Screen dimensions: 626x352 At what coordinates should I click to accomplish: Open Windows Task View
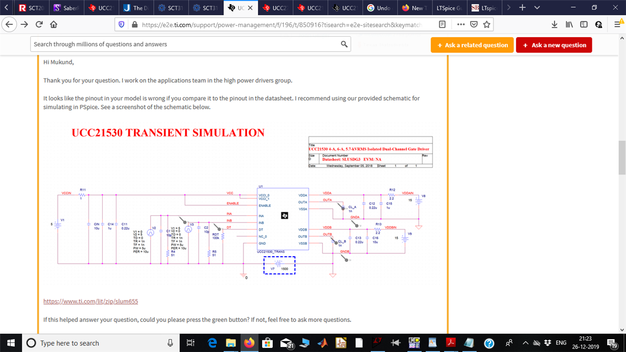(x=190, y=343)
